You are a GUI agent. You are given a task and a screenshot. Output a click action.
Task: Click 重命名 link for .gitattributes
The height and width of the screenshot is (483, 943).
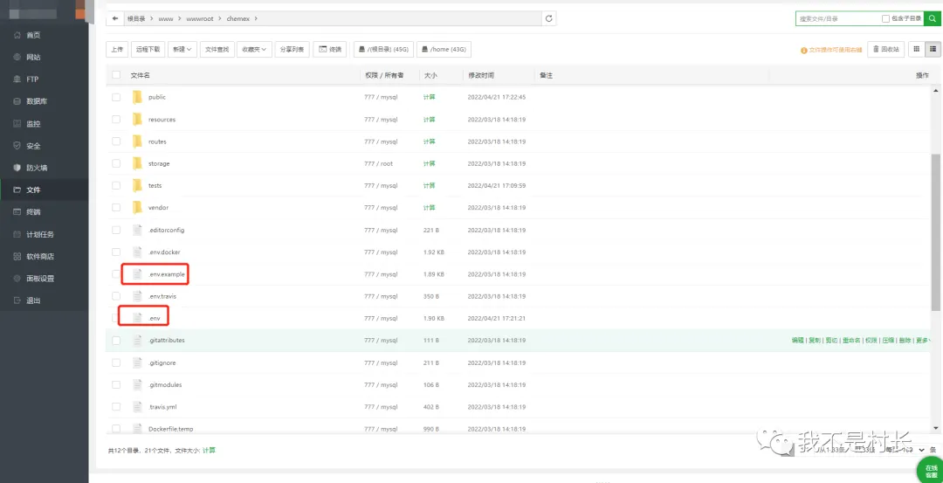851,341
